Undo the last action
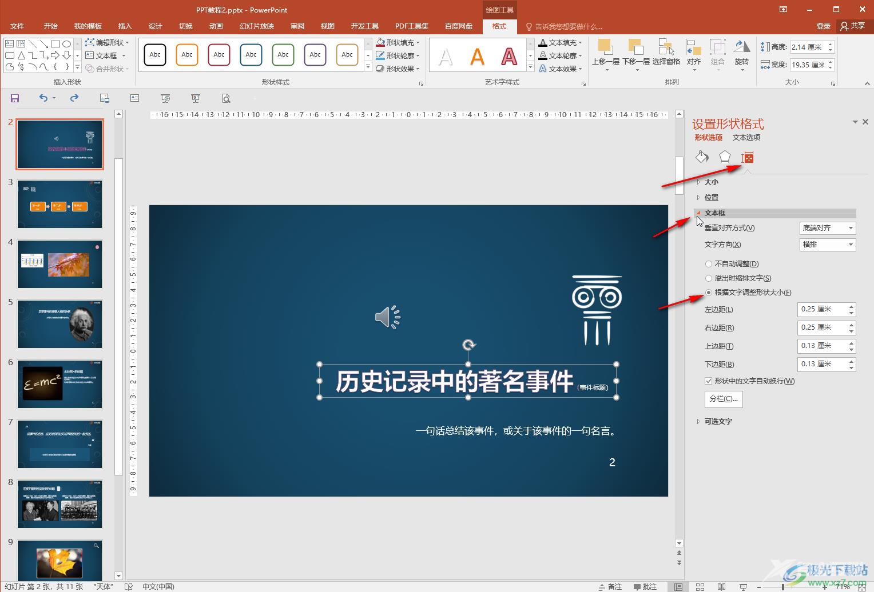 point(43,98)
